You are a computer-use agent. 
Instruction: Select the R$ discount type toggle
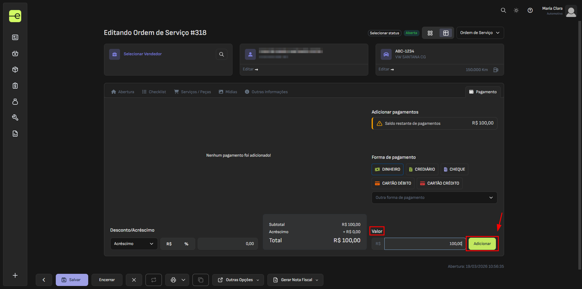[x=169, y=244]
